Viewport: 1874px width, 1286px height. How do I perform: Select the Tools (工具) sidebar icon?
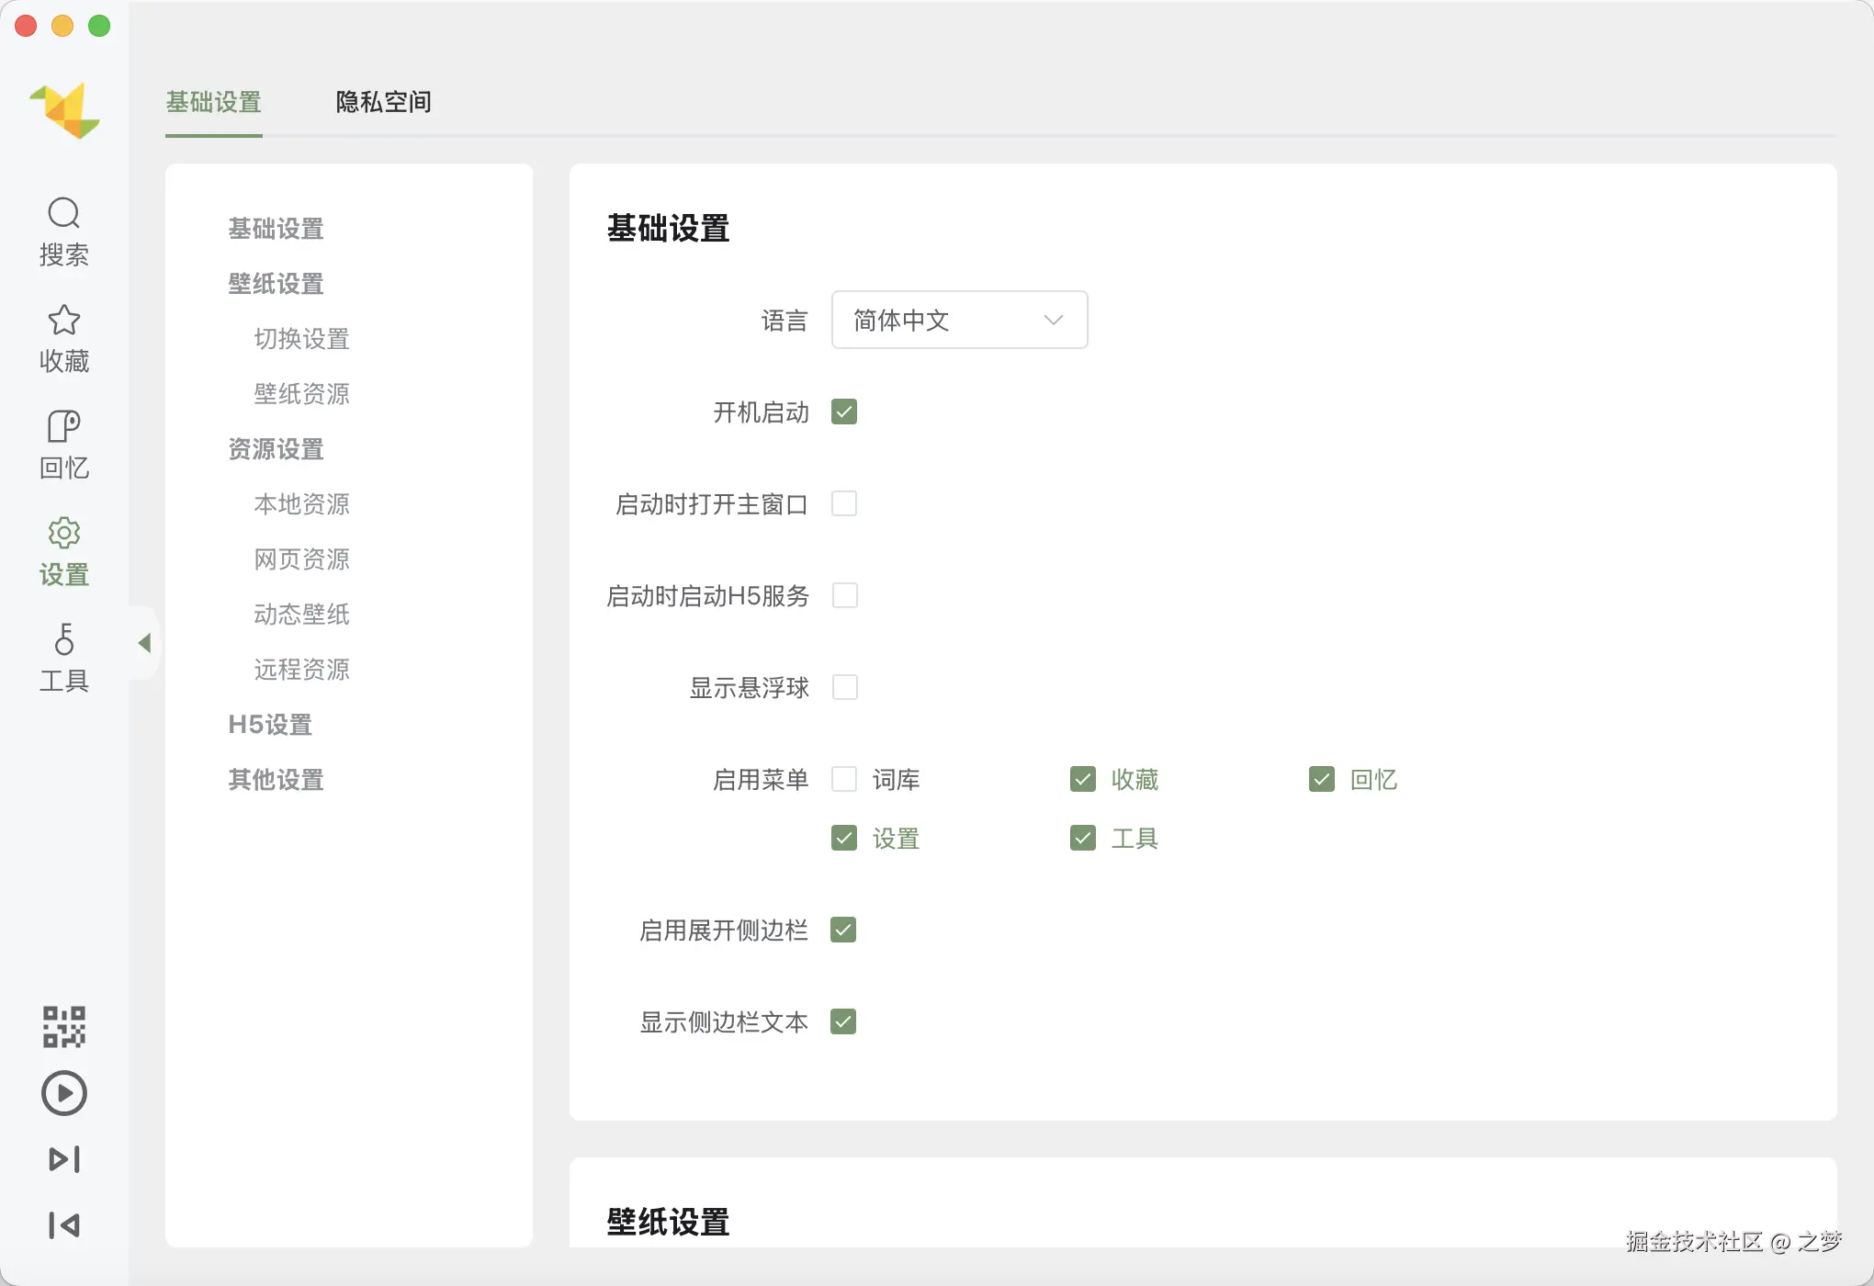[63, 640]
